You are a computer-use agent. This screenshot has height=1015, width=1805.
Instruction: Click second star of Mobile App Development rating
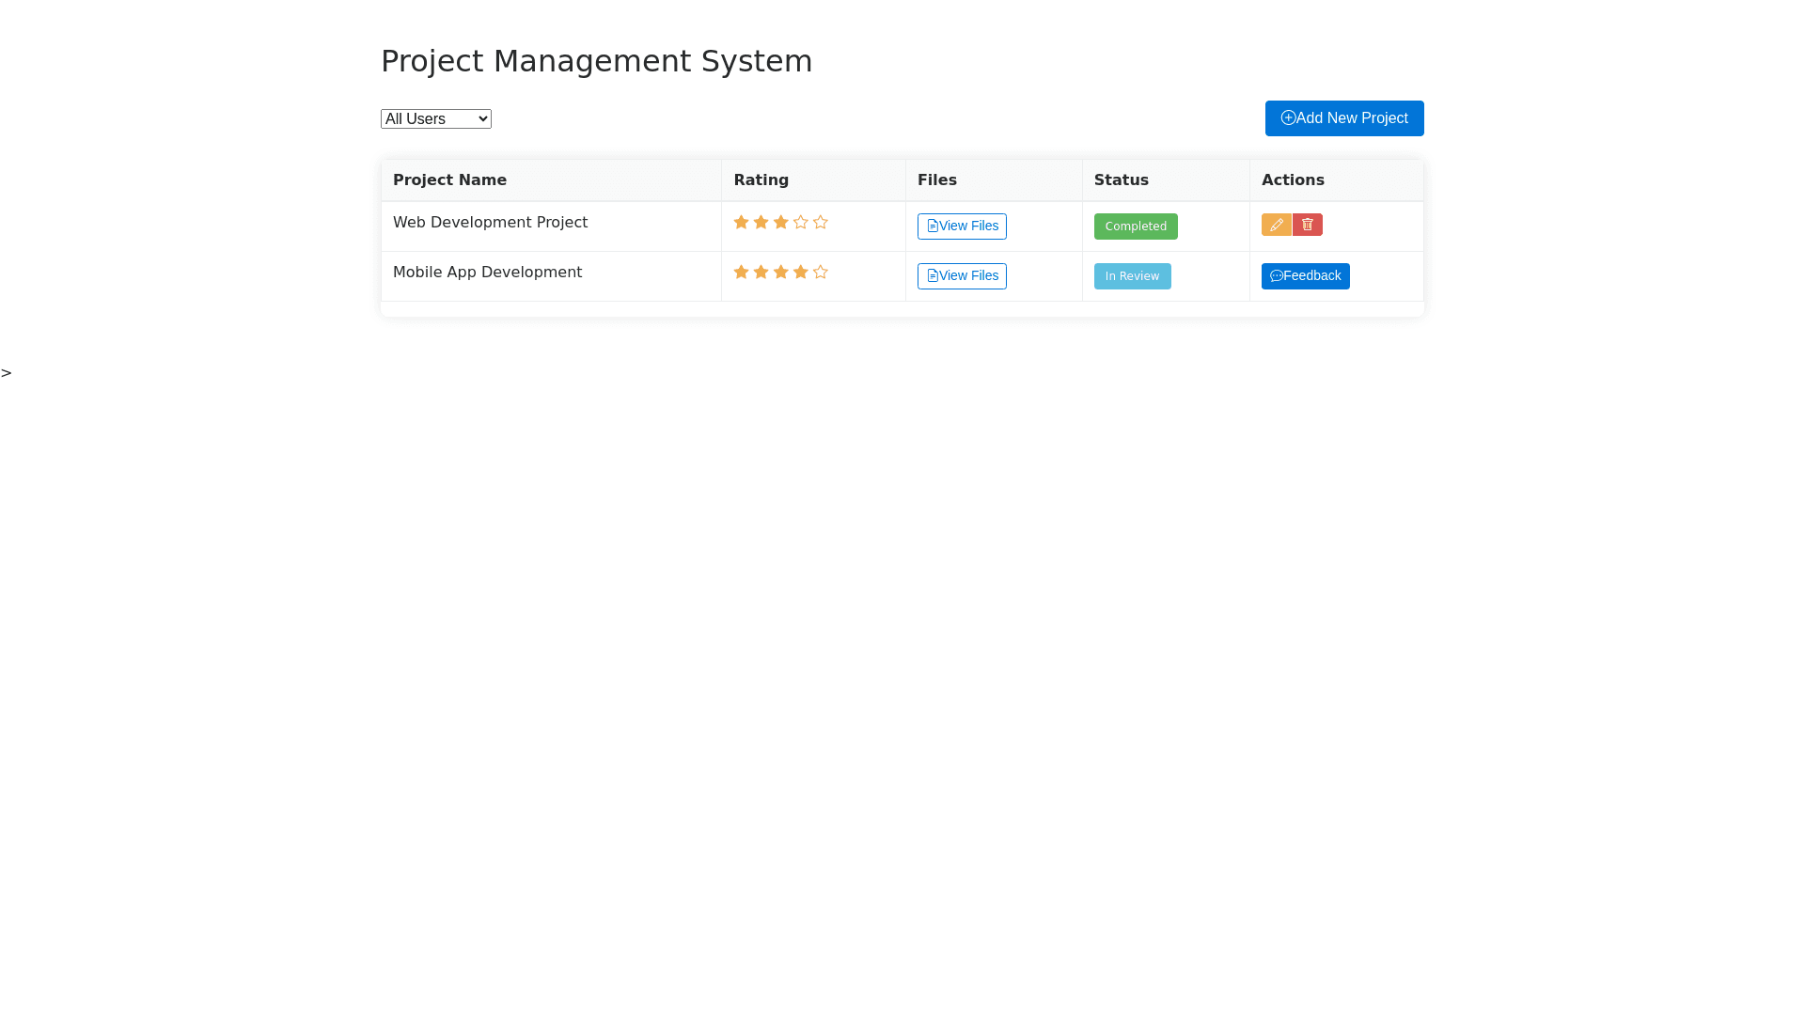[x=761, y=273]
